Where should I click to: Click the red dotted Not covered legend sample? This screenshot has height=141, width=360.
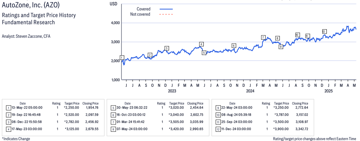pos(166,14)
